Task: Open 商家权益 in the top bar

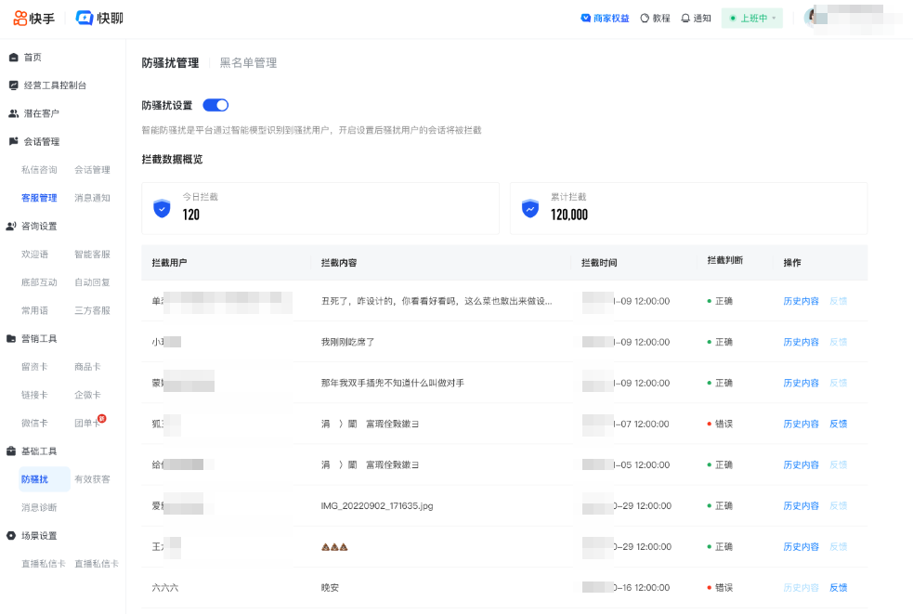Action: pos(604,18)
